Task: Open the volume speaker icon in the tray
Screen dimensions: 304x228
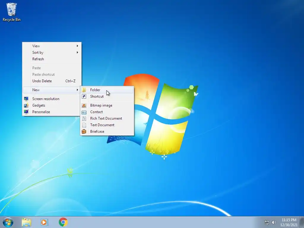Action: [274, 222]
